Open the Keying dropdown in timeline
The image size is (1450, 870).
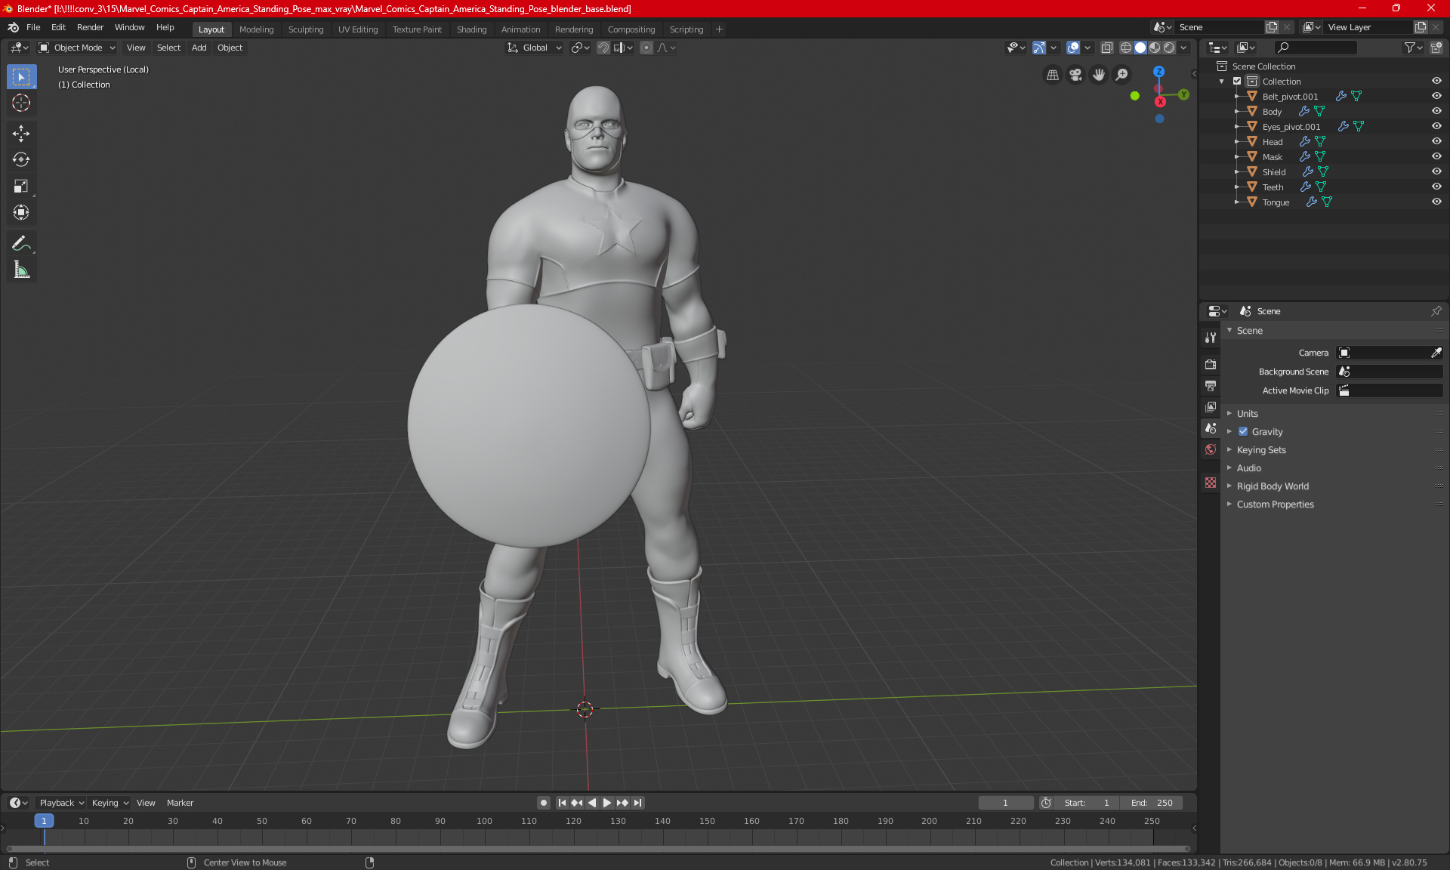click(110, 803)
